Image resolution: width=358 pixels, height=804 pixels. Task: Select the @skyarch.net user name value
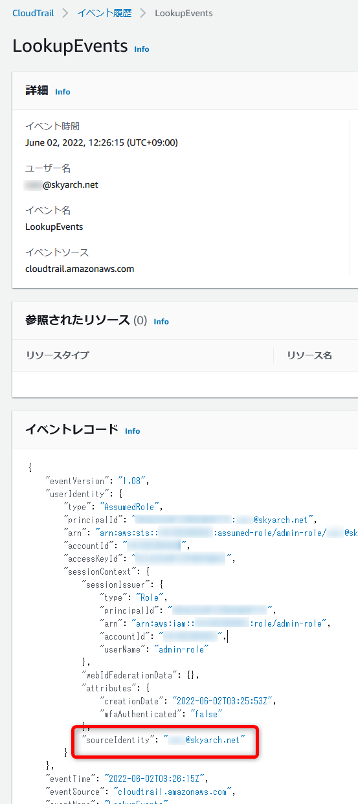[62, 184]
